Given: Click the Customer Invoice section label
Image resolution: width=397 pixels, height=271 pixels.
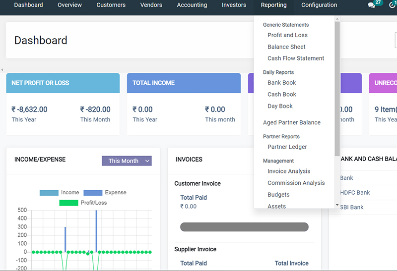Looking at the screenshot, I should tap(197, 183).
